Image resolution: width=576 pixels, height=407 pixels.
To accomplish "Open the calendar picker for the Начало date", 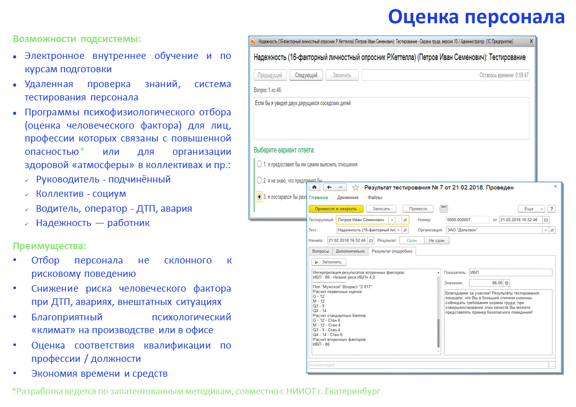I will (x=371, y=240).
